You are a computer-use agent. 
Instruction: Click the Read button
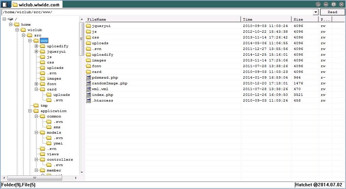[332, 12]
